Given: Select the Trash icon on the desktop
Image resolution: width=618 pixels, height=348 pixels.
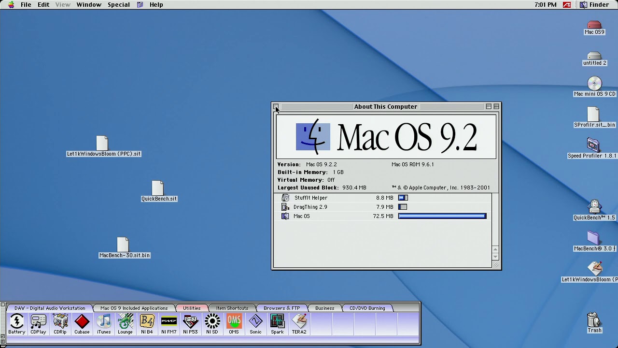Looking at the screenshot, I should point(594,323).
